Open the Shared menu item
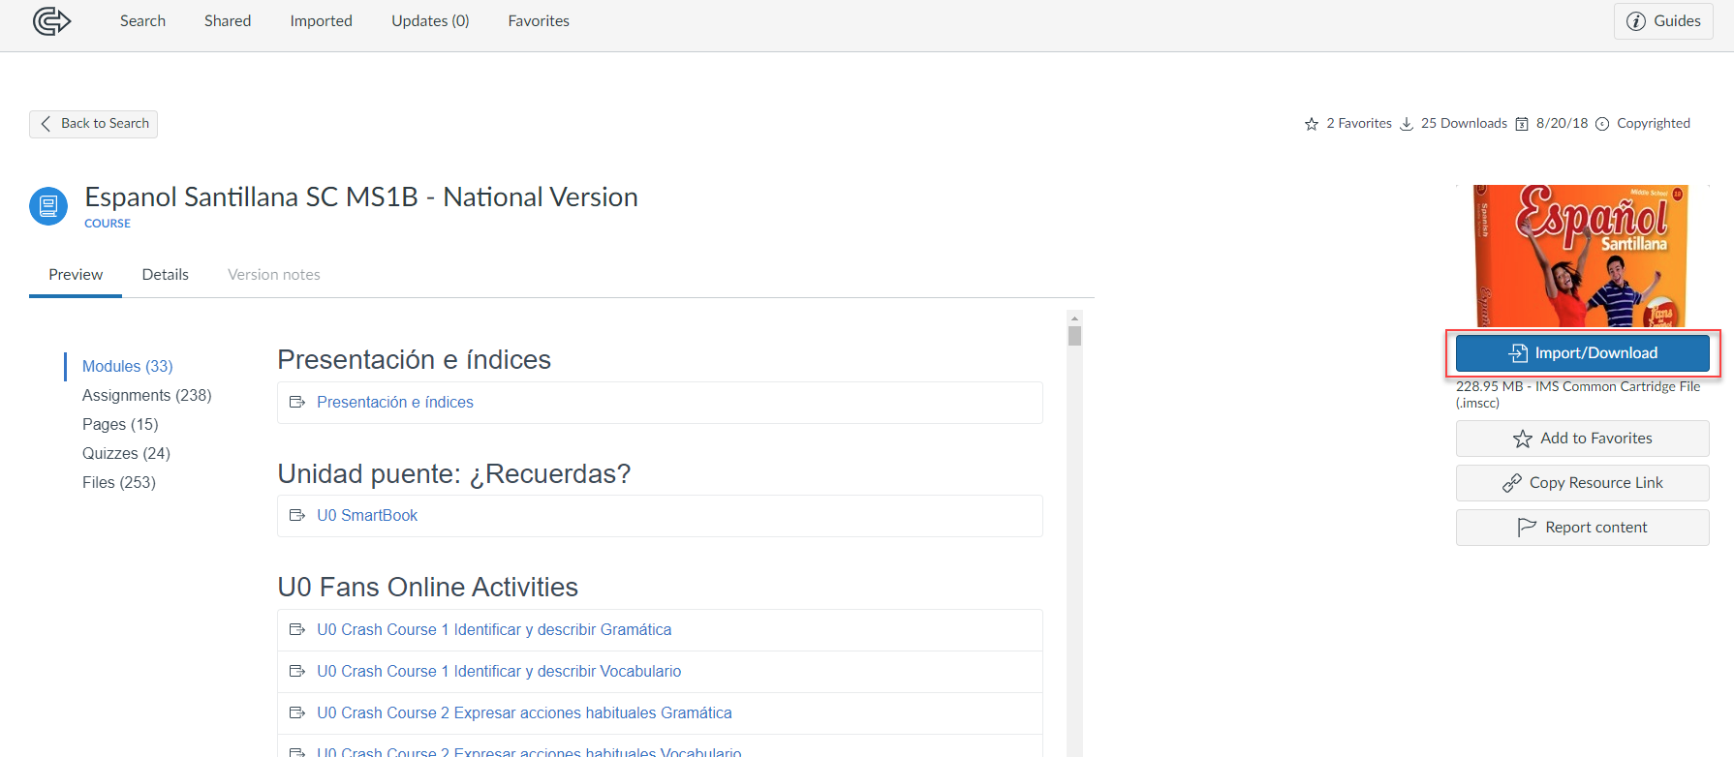The height and width of the screenshot is (757, 1734). [228, 20]
